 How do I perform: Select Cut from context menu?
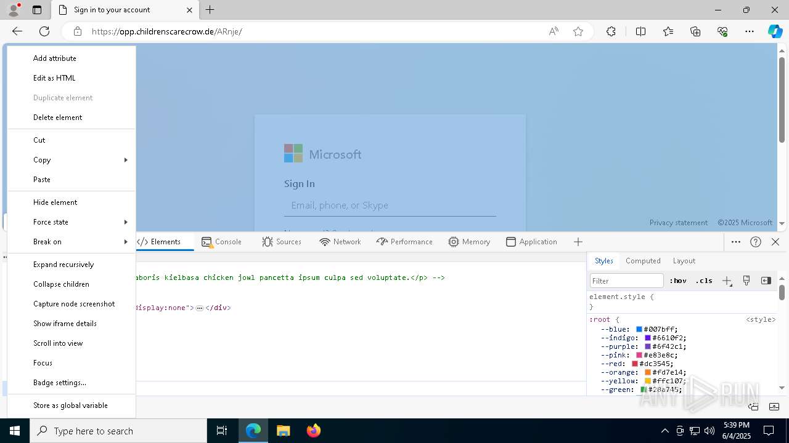[72, 140]
